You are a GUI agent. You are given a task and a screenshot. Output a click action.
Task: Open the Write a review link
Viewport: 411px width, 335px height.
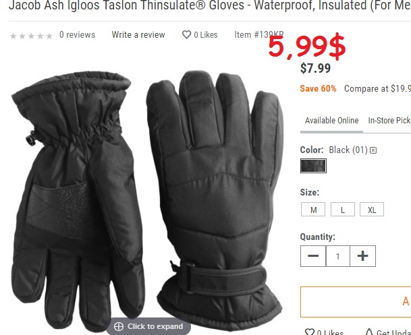(x=138, y=35)
